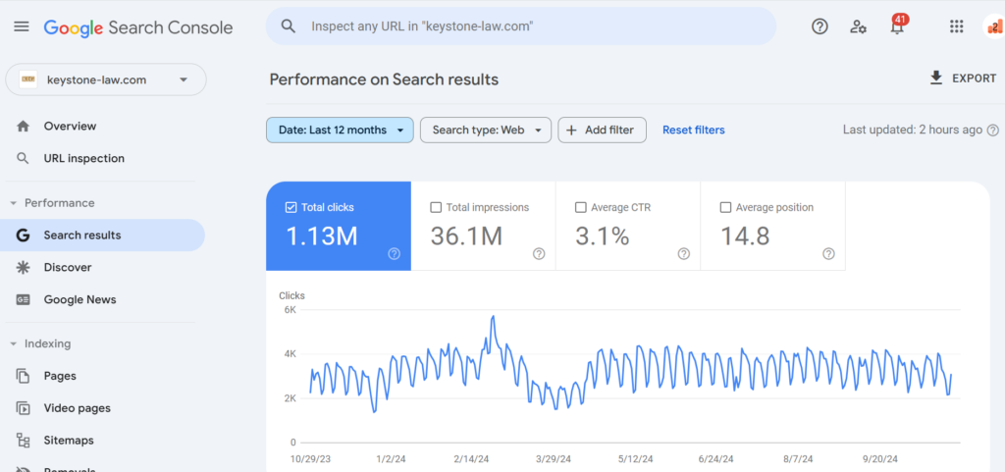
Task: Uncheck the Total clicks checkbox
Action: tap(291, 207)
